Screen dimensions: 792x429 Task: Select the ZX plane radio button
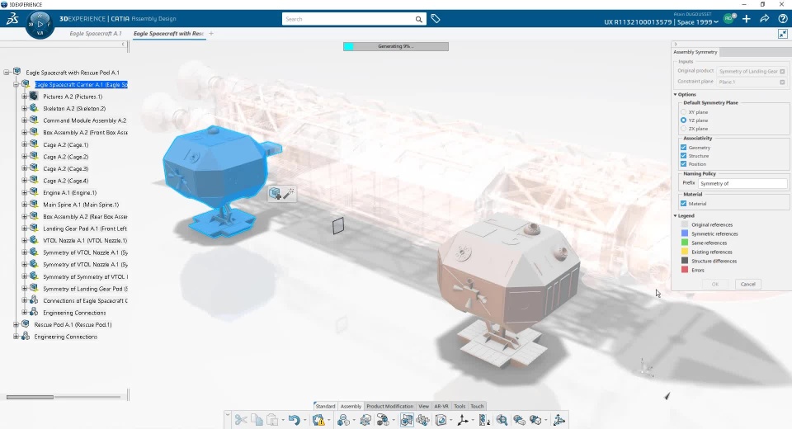pyautogui.click(x=683, y=129)
